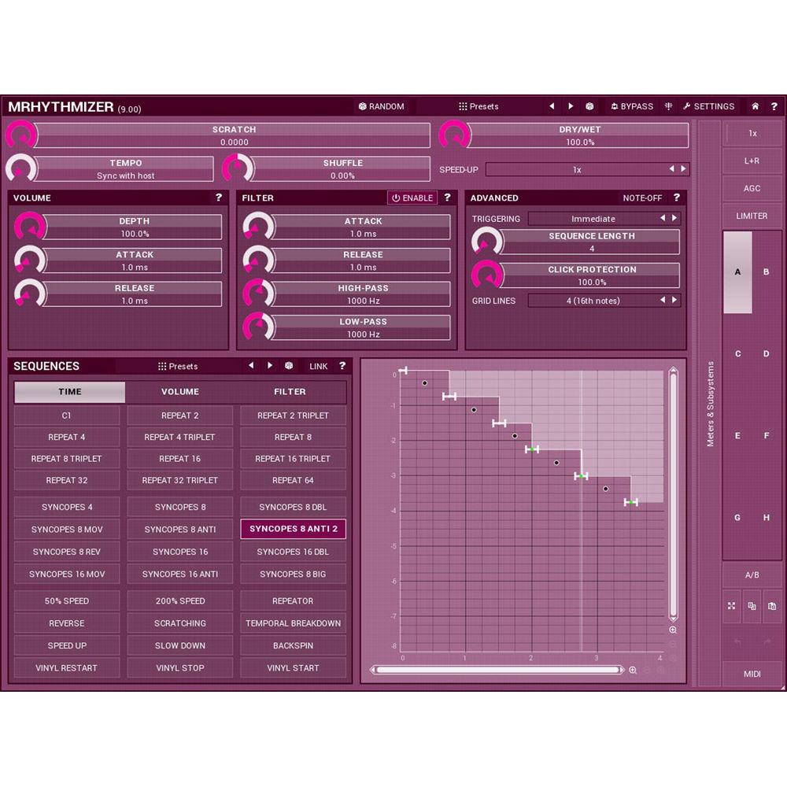The height and width of the screenshot is (787, 787).
Task: Click the MIDI button at bottom right
Action: (x=752, y=674)
